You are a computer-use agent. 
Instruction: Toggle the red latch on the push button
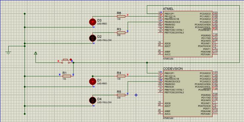pos(71,60)
